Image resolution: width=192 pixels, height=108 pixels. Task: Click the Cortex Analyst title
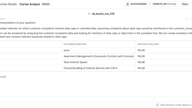(x=30, y=4)
